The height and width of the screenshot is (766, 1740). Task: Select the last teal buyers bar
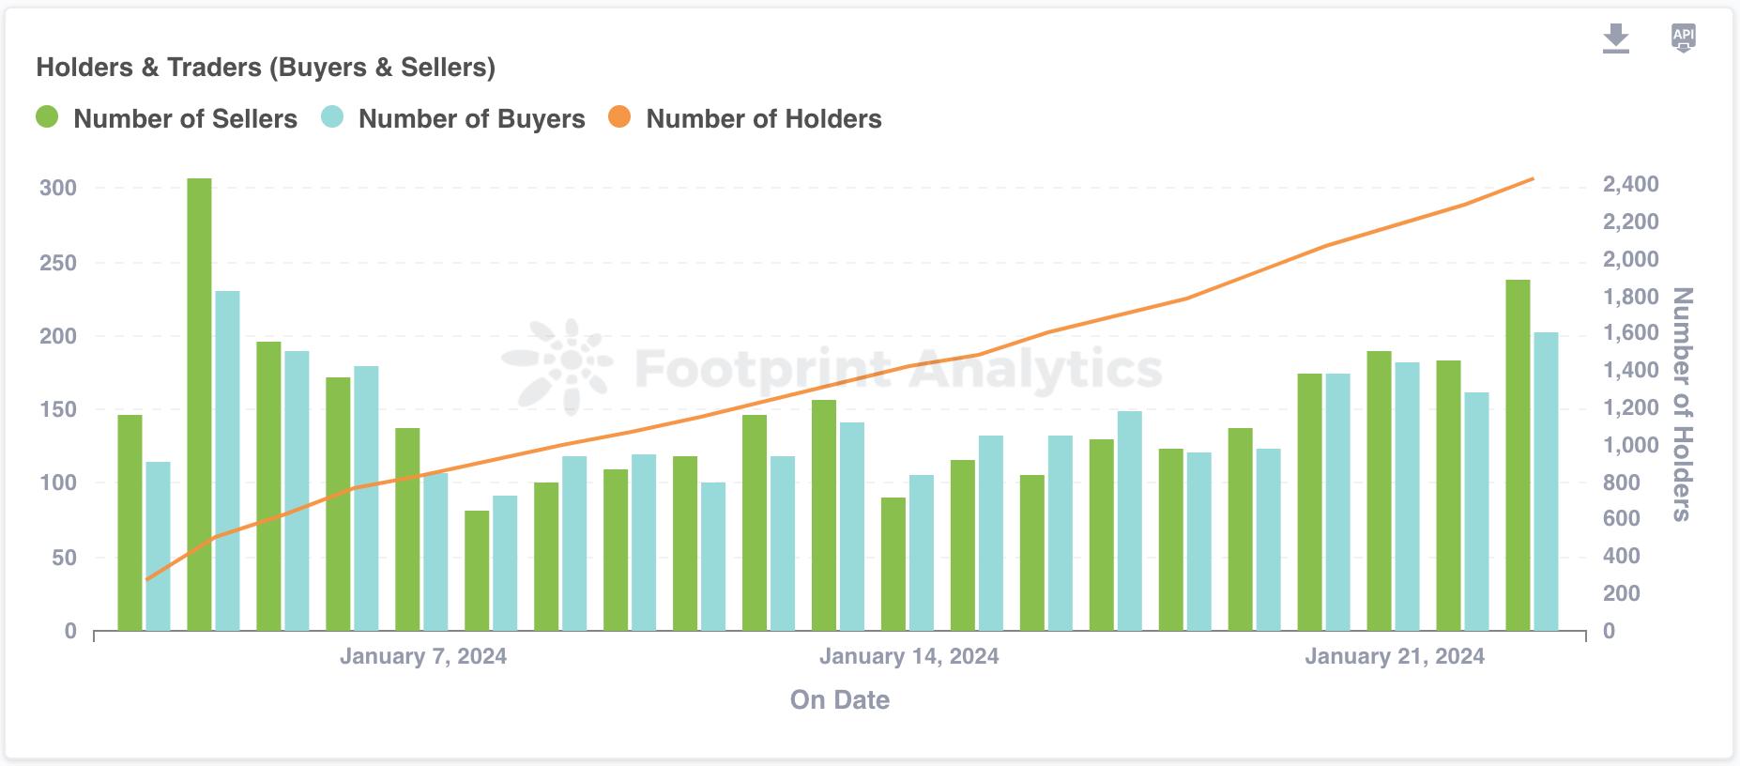coord(1546,481)
